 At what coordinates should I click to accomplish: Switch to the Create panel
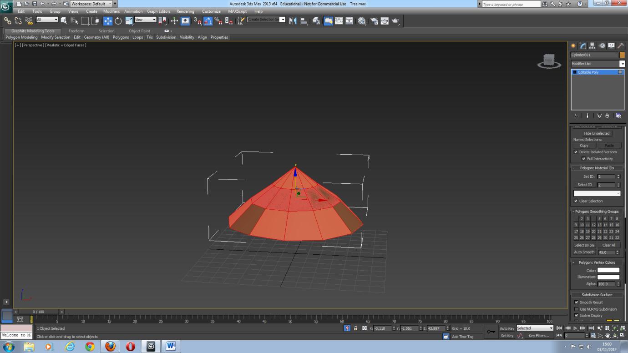[x=573, y=46]
